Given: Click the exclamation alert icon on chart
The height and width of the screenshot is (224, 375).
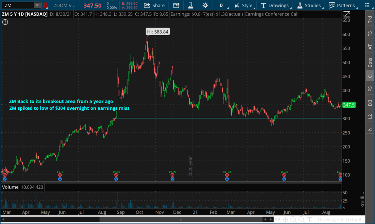Looking at the screenshot, I should [5, 22].
